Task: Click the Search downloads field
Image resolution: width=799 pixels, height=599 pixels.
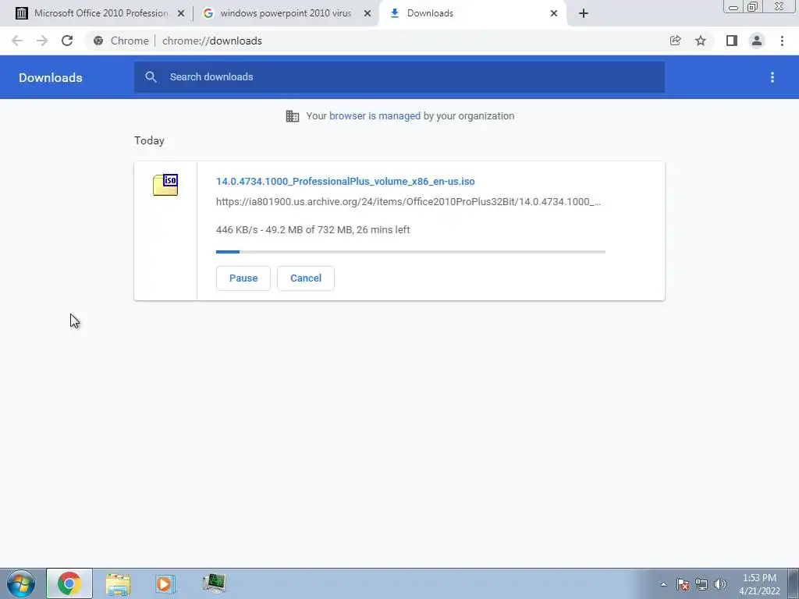Action: click(399, 77)
